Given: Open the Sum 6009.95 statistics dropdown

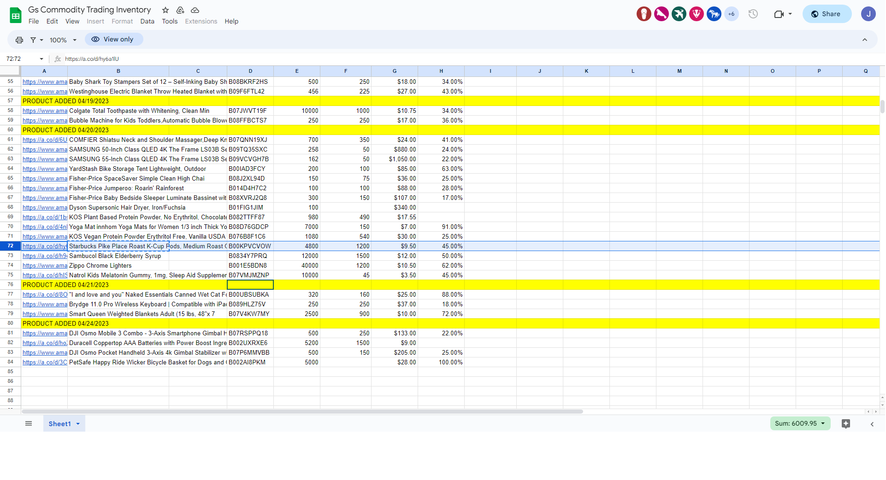Looking at the screenshot, I should point(800,423).
